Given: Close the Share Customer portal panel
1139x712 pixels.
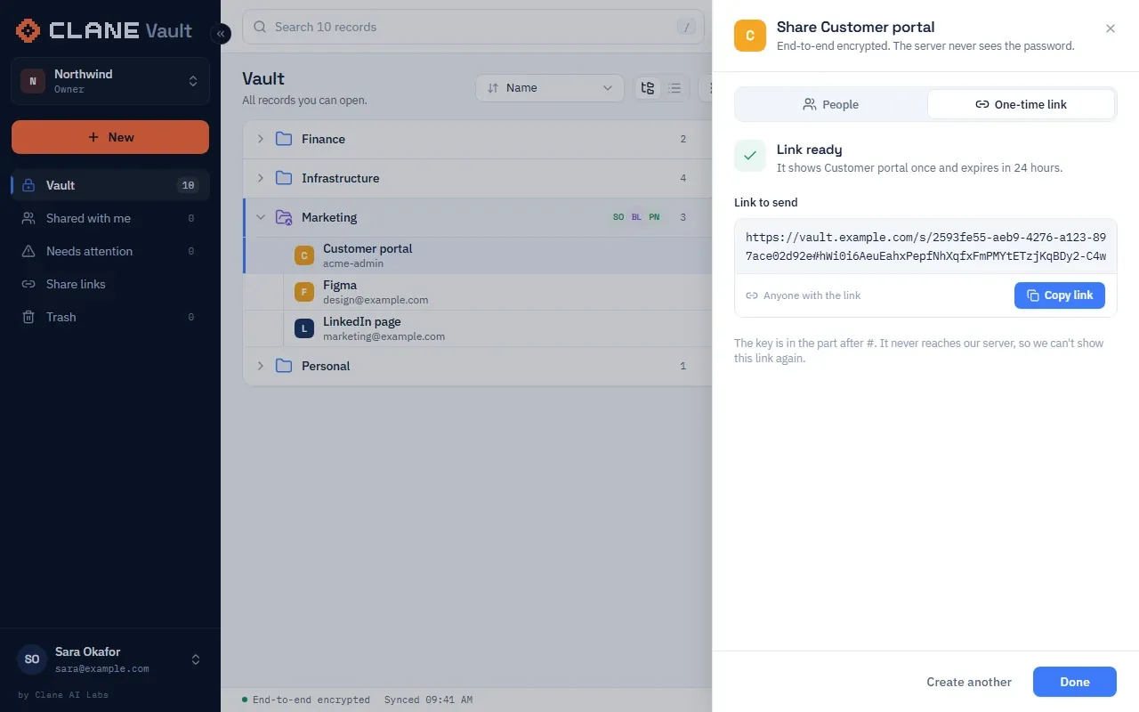Looking at the screenshot, I should tap(1111, 28).
